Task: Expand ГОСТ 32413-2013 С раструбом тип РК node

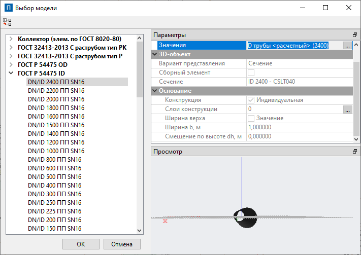Action: [11, 48]
